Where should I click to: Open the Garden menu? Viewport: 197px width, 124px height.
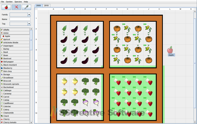[9, 2]
